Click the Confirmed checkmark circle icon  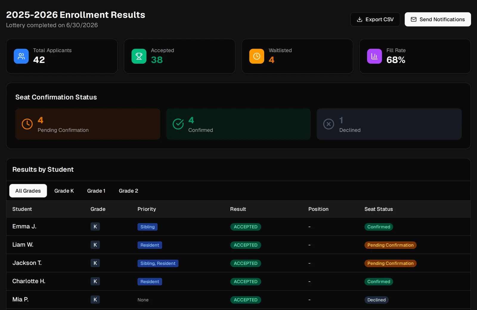click(178, 124)
